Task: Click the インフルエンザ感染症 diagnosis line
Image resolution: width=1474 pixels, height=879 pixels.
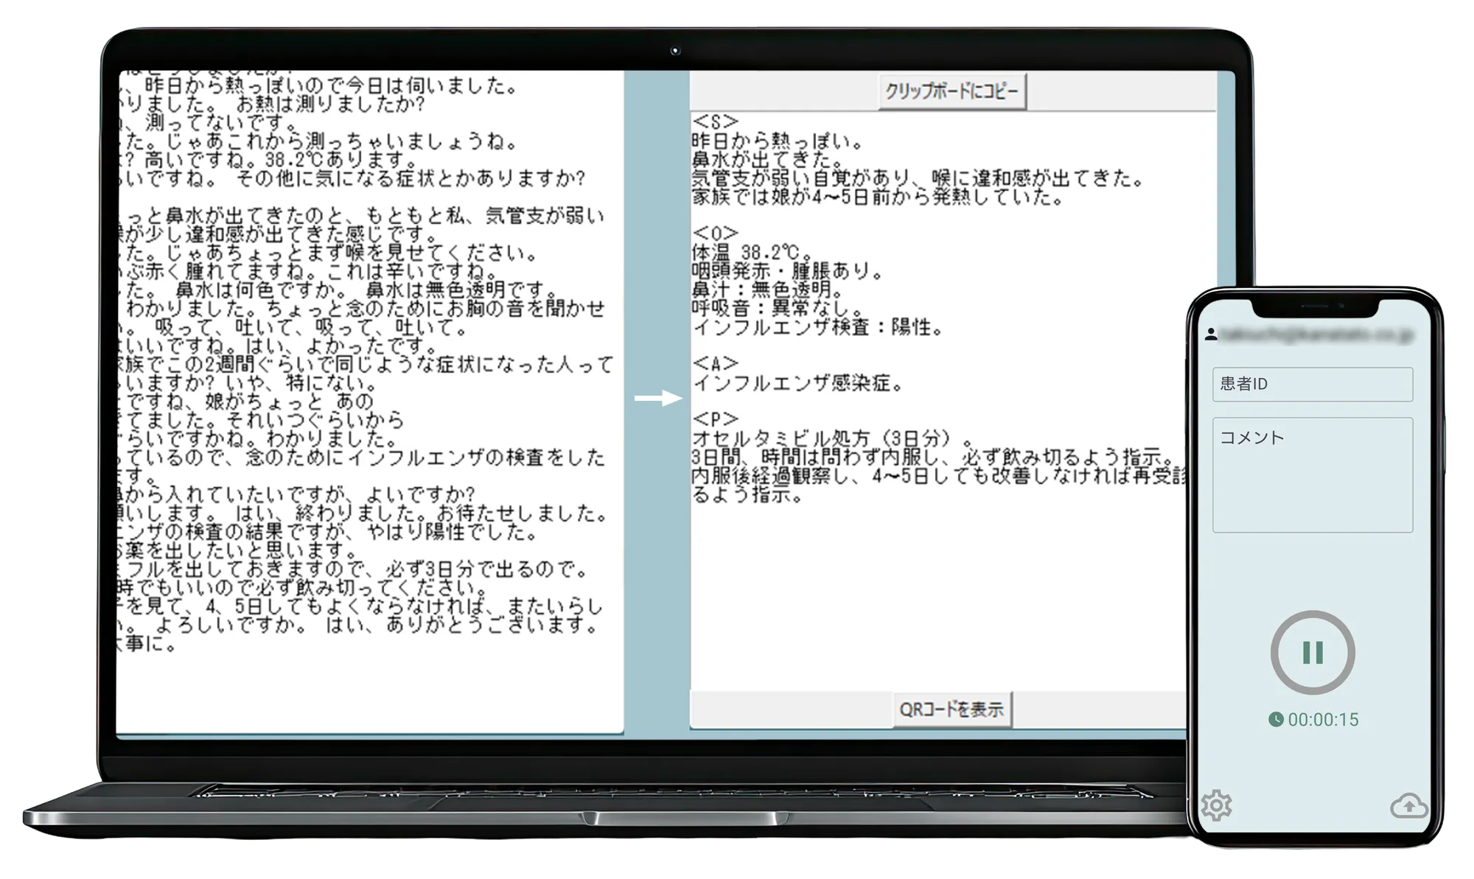Action: (798, 382)
